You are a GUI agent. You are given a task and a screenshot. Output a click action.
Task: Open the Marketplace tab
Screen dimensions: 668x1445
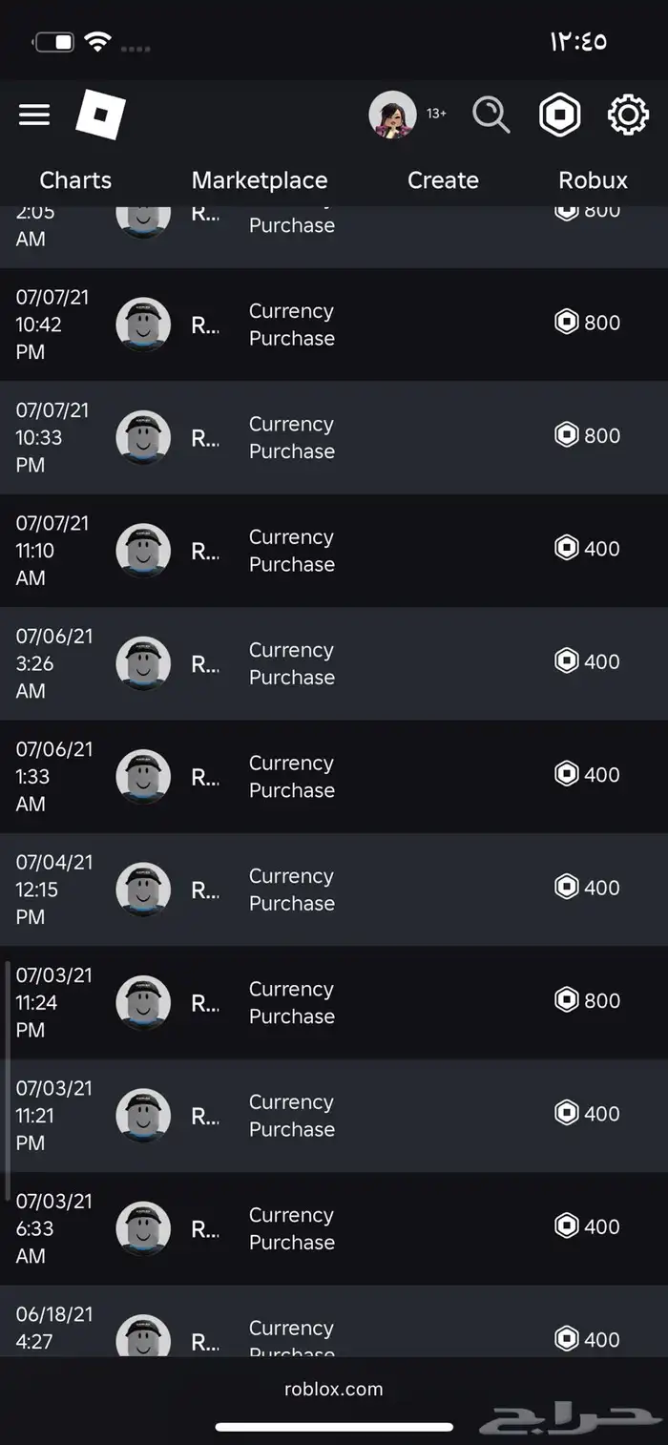pyautogui.click(x=260, y=180)
